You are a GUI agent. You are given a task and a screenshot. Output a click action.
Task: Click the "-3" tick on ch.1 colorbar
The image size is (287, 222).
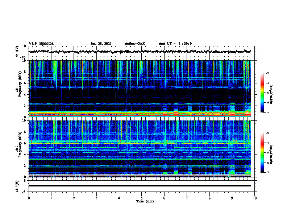pyautogui.click(x=267, y=73)
